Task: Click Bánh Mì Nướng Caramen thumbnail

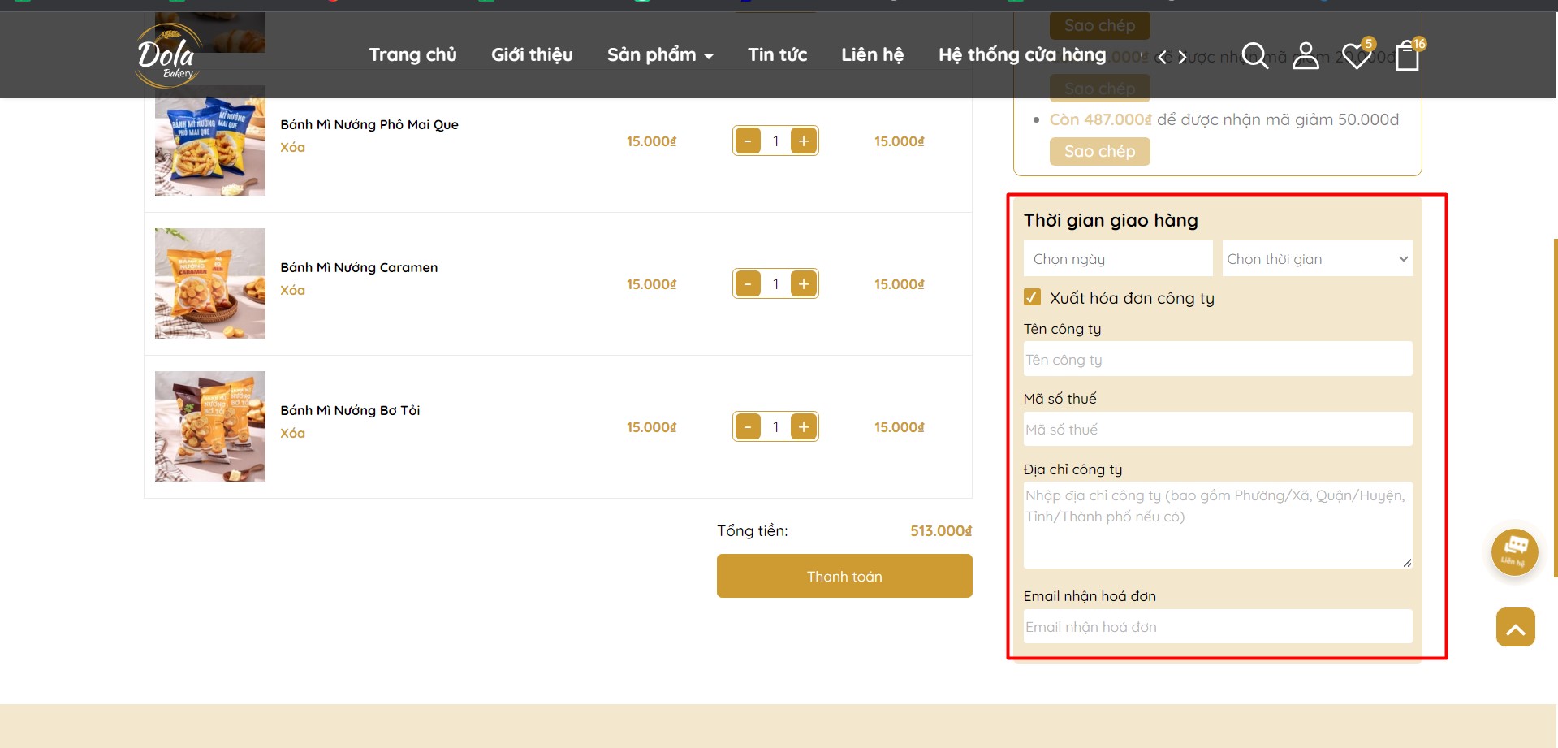Action: pyautogui.click(x=210, y=283)
